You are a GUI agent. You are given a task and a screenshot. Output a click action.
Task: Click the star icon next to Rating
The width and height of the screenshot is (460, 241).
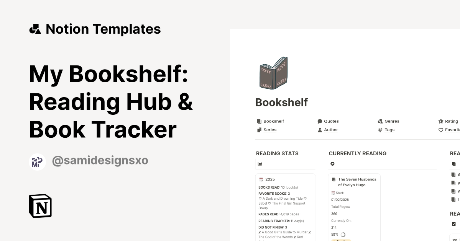440,121
